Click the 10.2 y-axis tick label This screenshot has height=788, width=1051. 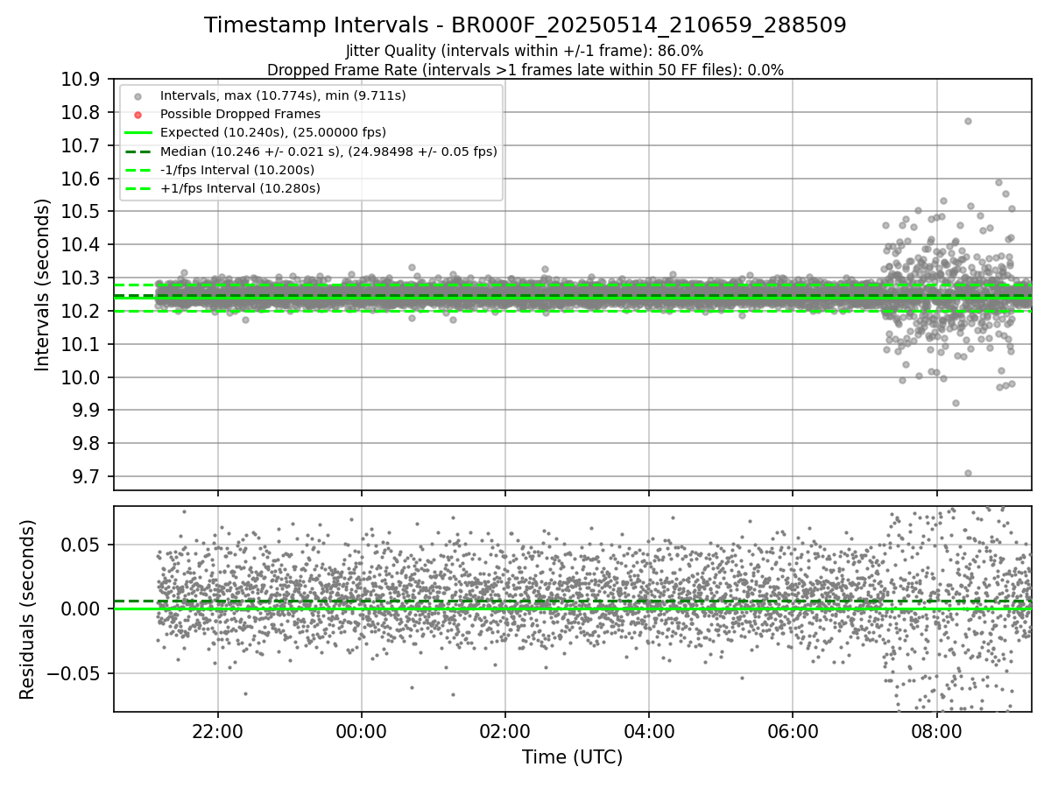80,312
